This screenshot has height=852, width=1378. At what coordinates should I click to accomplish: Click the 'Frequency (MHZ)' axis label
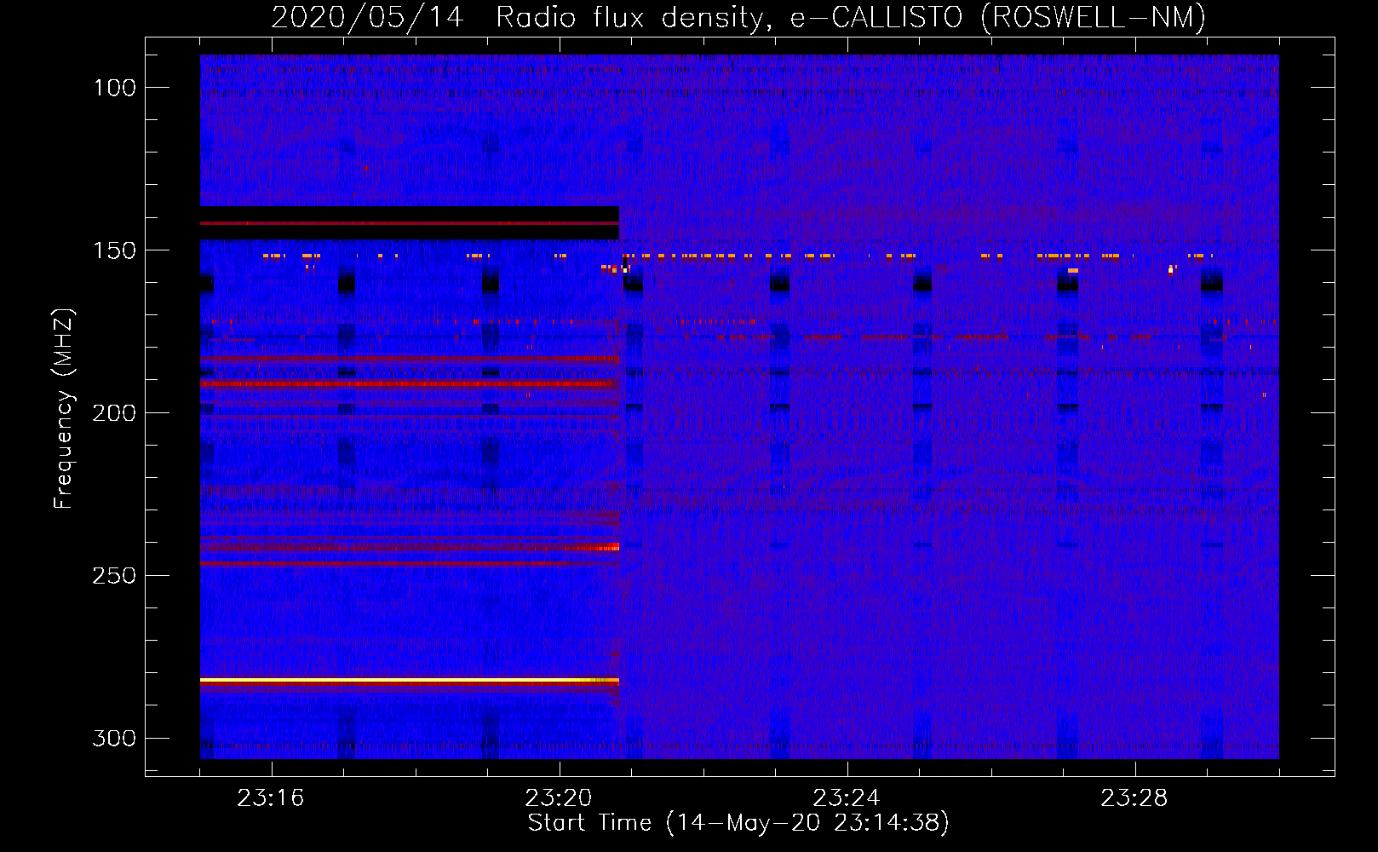tap(64, 409)
